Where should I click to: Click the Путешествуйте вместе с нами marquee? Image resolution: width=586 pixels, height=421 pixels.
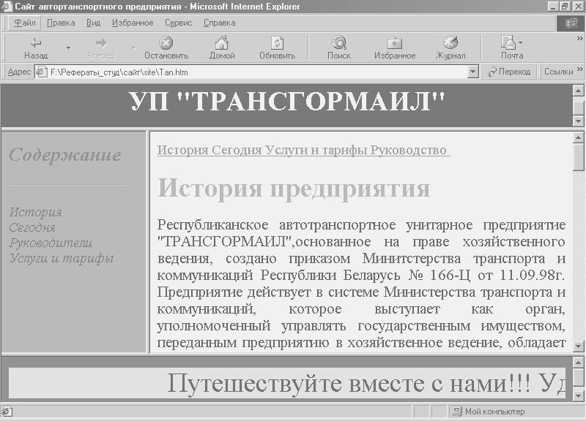287,383
